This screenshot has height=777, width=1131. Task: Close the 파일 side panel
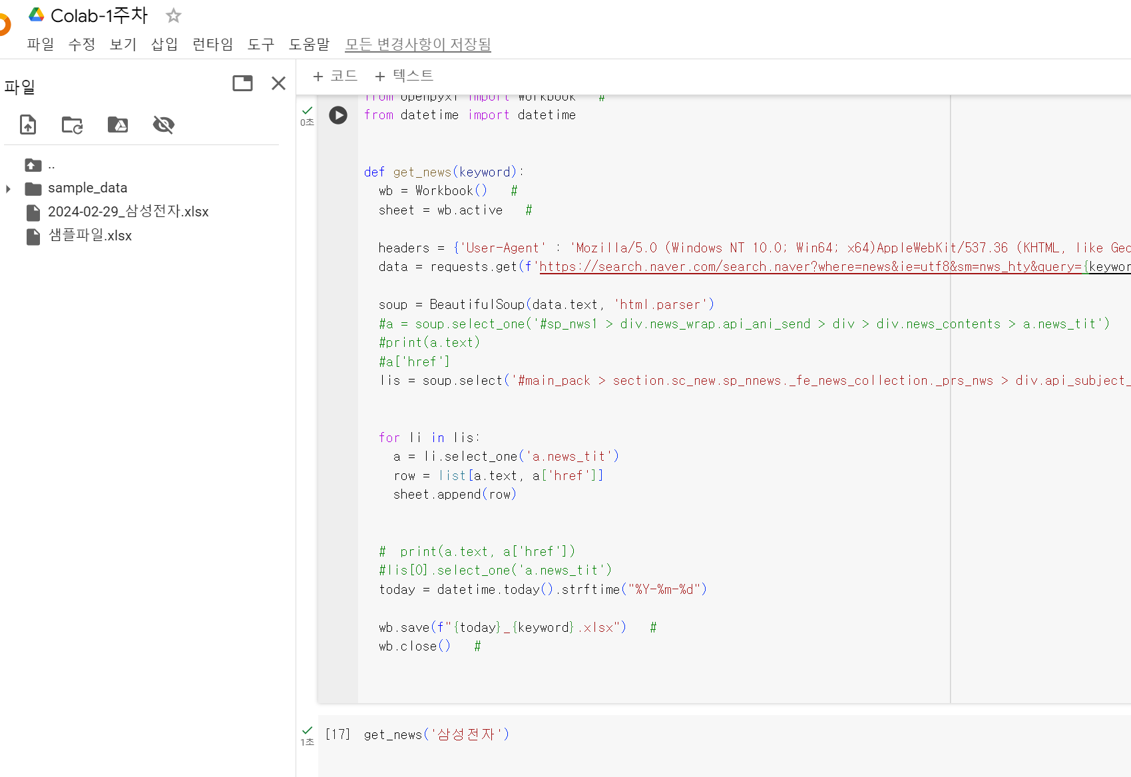point(278,83)
